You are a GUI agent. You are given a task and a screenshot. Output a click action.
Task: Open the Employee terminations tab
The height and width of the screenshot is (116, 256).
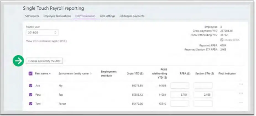(57, 16)
